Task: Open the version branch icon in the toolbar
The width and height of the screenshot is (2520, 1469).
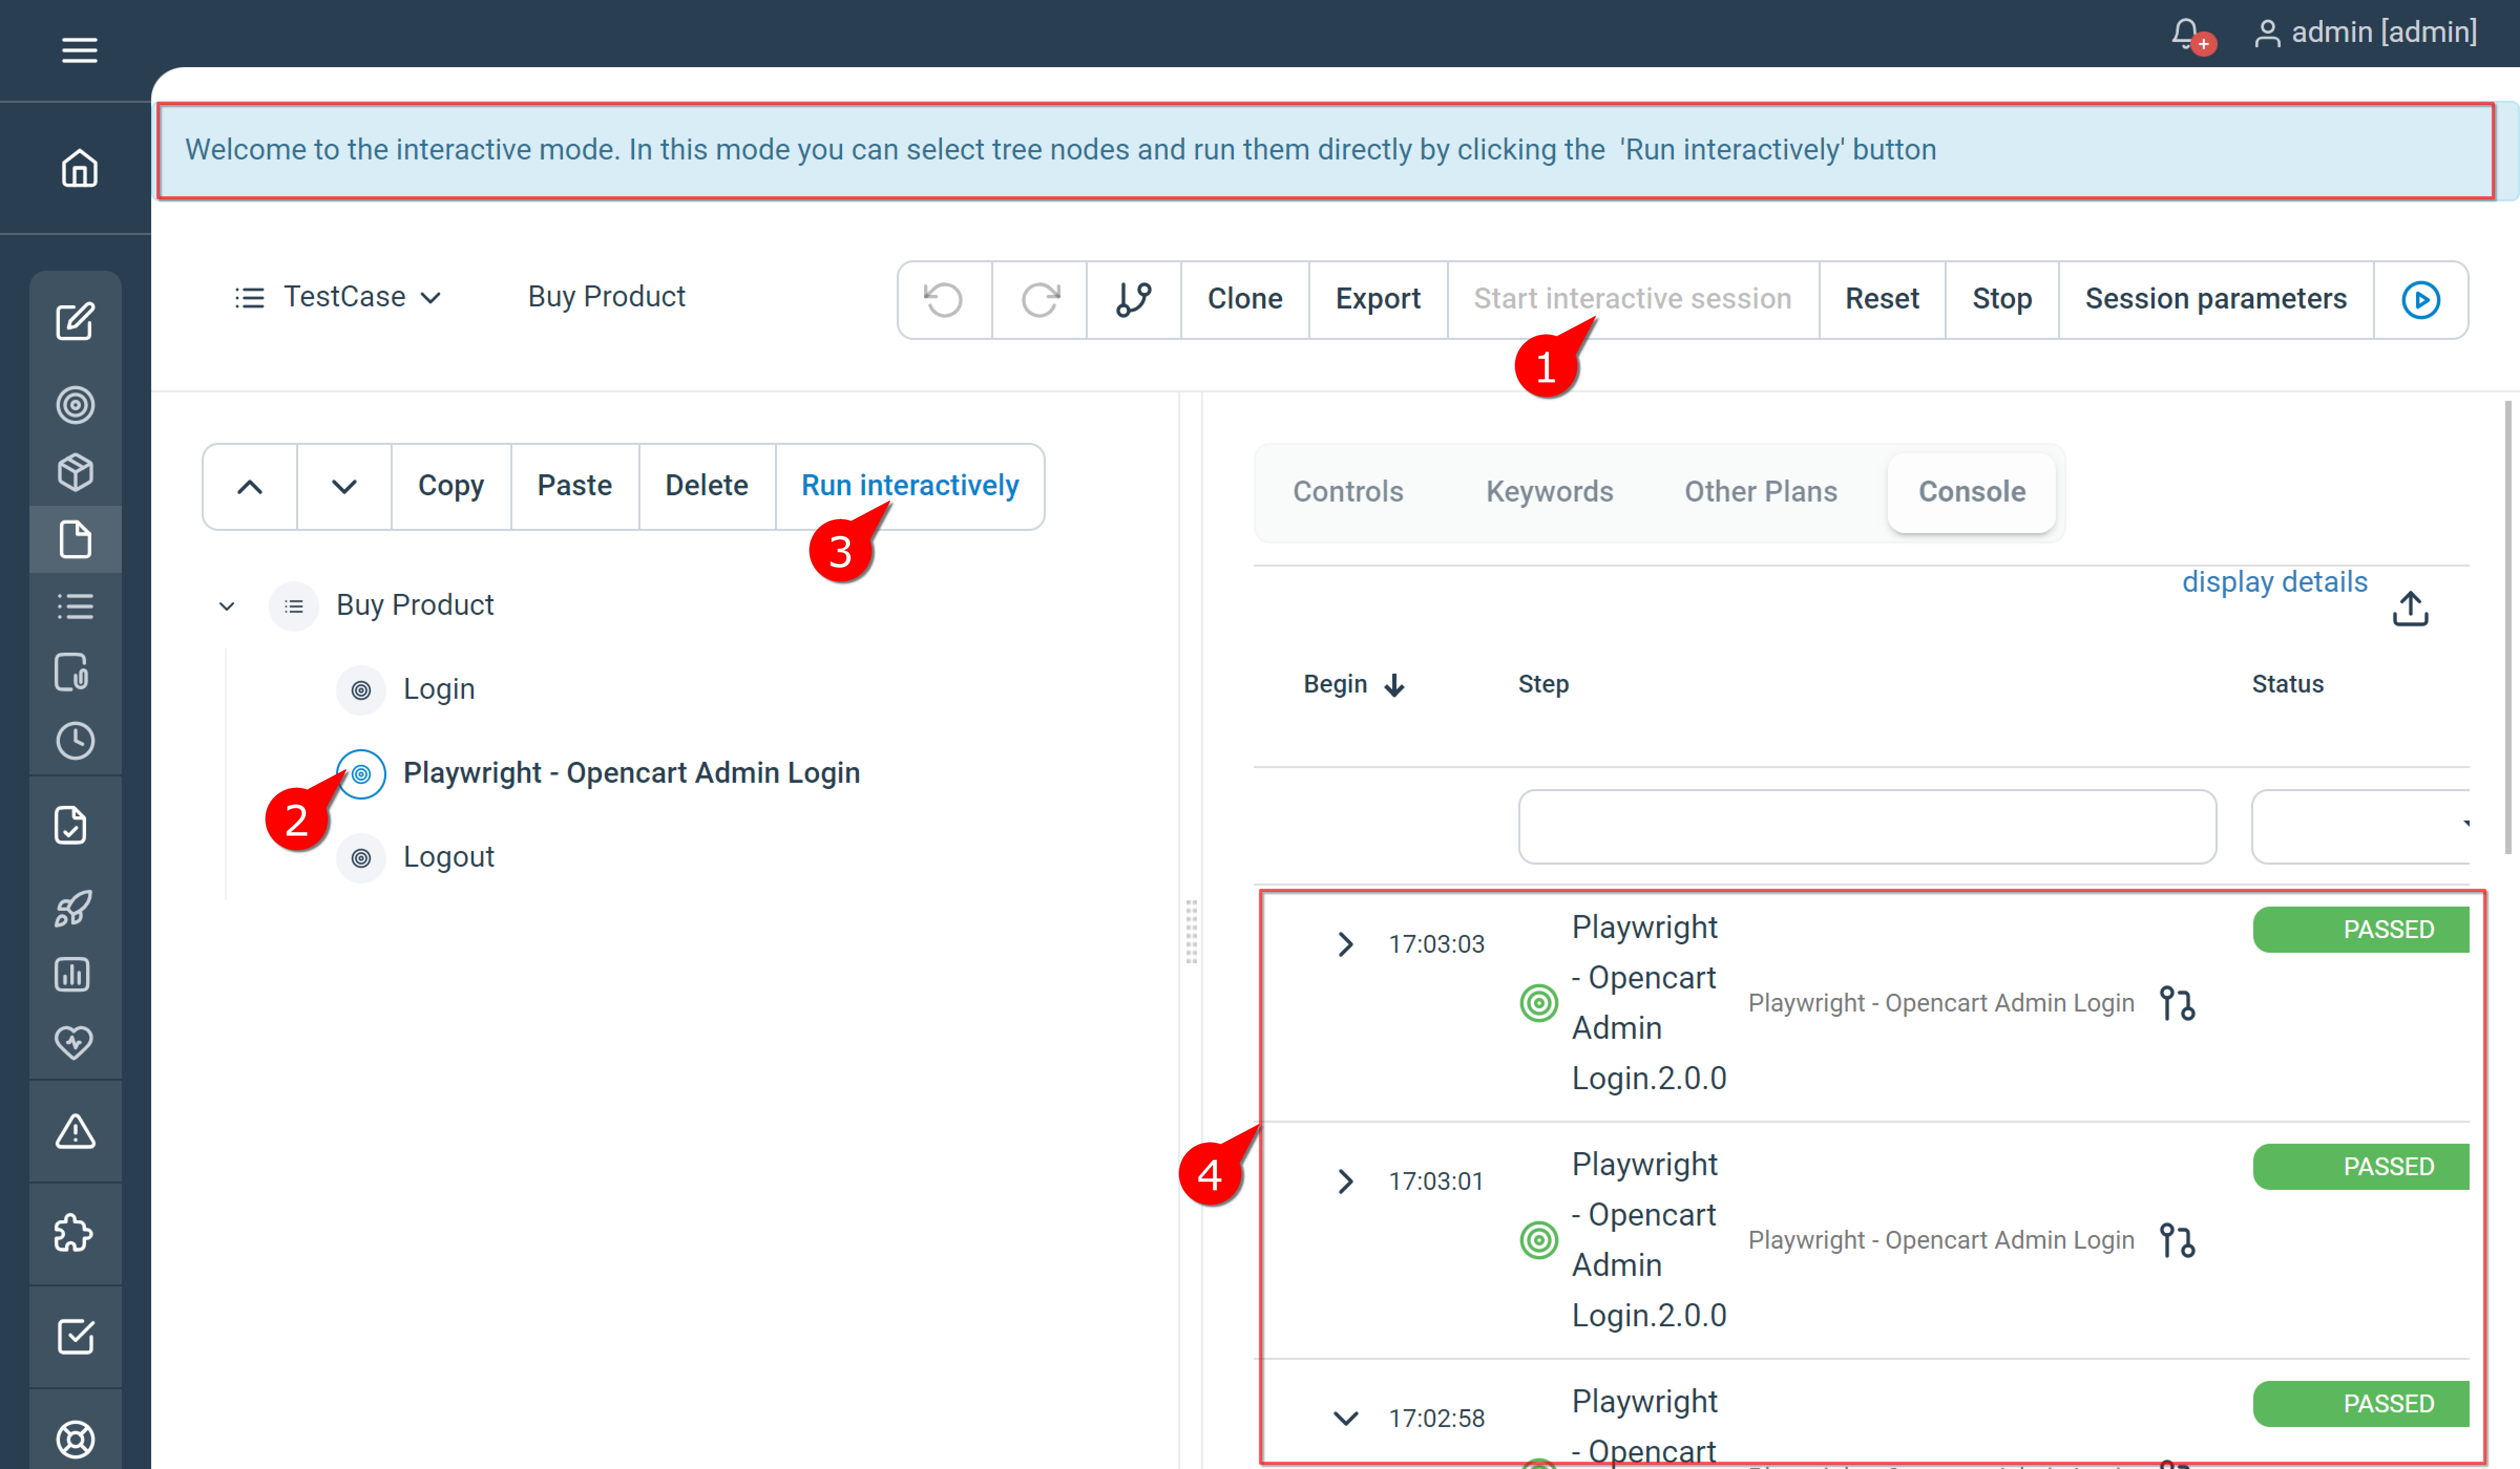Action: 1133,299
